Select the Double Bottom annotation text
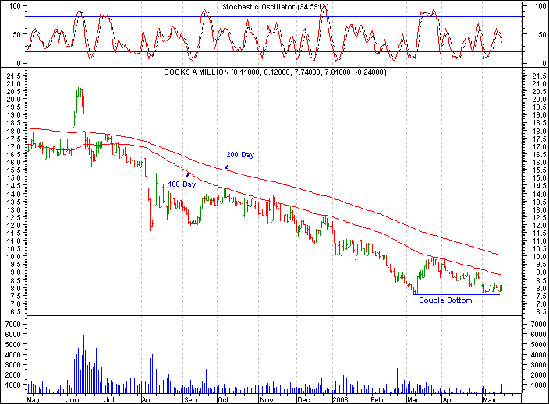549x404 pixels. [445, 300]
